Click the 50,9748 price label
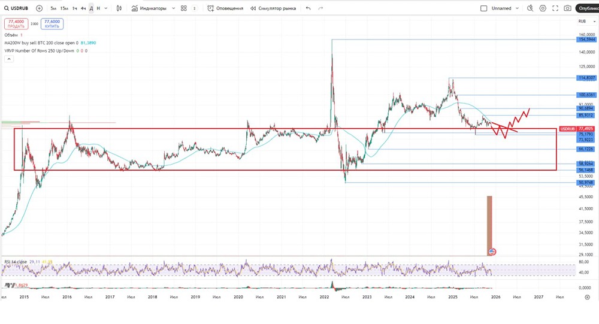 pos(586,183)
